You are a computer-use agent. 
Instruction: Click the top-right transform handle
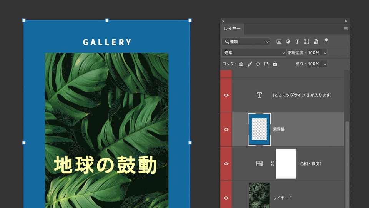pyautogui.click(x=190, y=20)
